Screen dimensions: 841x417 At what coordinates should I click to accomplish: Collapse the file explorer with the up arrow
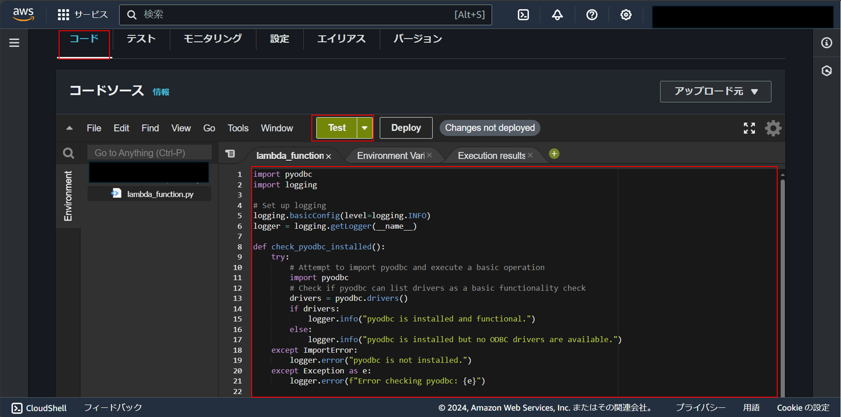click(69, 128)
